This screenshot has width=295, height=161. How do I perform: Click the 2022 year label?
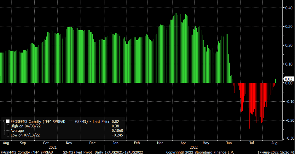(x=194, y=147)
